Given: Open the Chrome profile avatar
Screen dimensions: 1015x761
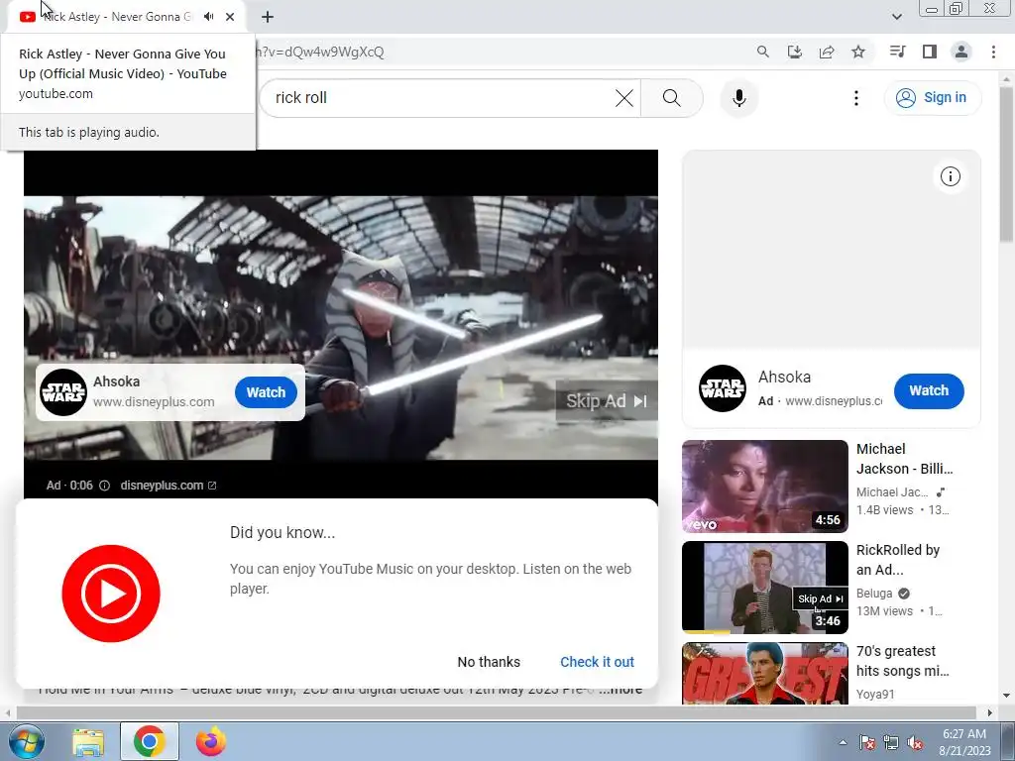Looking at the screenshot, I should coord(961,52).
